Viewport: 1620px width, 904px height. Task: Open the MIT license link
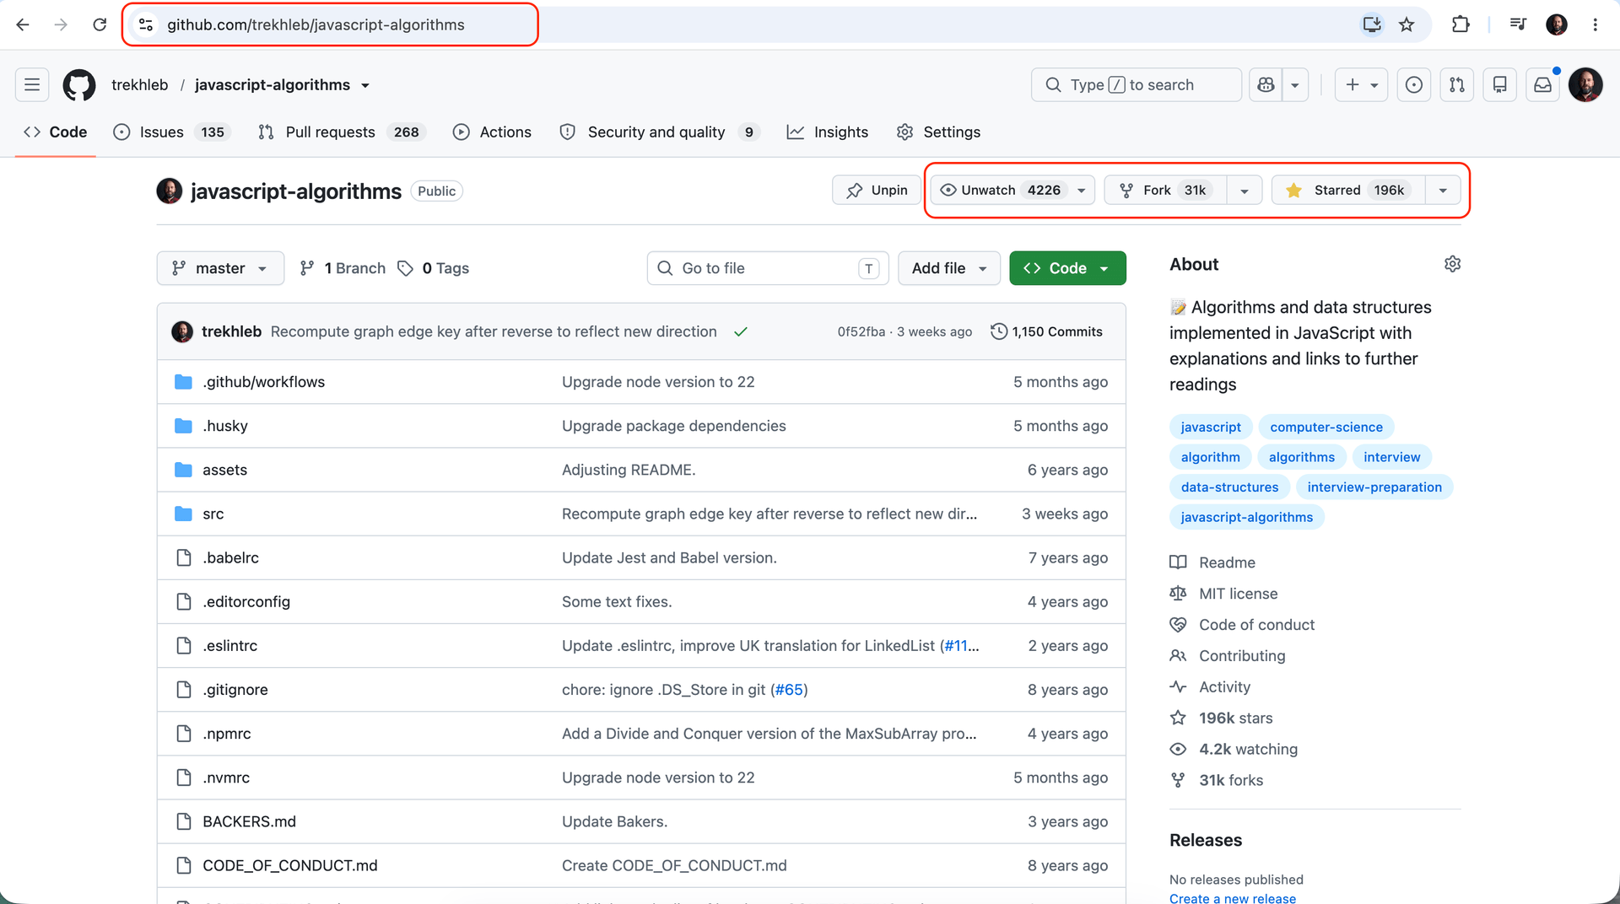coord(1238,594)
